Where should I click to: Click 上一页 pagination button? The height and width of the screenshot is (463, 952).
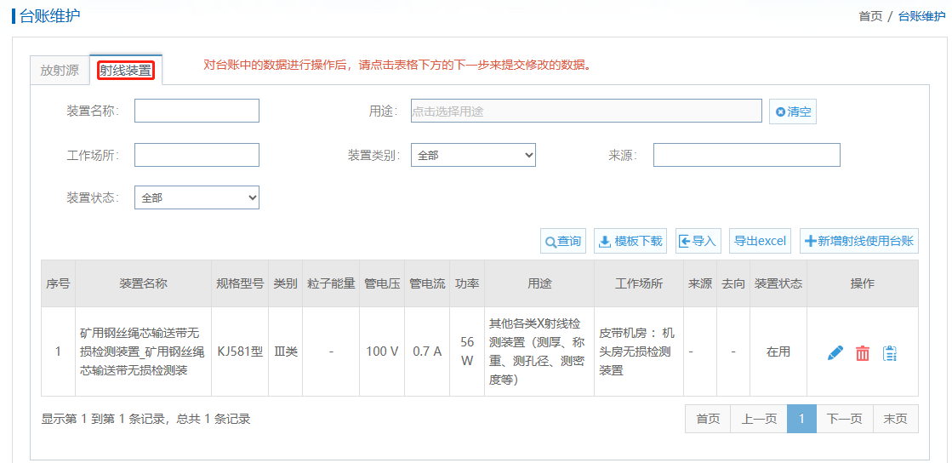[x=759, y=419]
